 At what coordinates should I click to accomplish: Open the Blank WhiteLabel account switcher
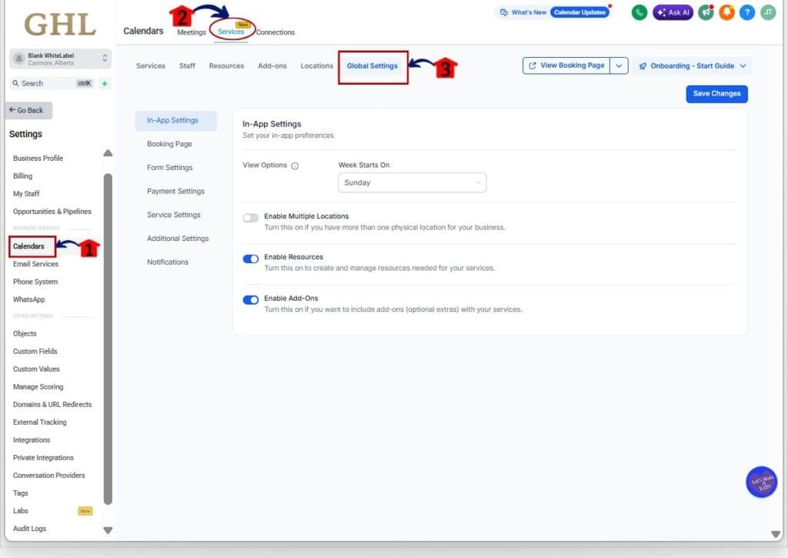pyautogui.click(x=54, y=58)
